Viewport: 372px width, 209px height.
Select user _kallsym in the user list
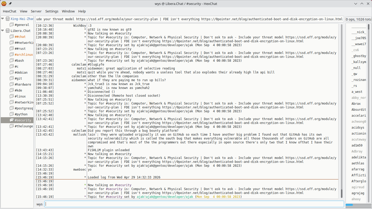pyautogui.click(x=359, y=62)
